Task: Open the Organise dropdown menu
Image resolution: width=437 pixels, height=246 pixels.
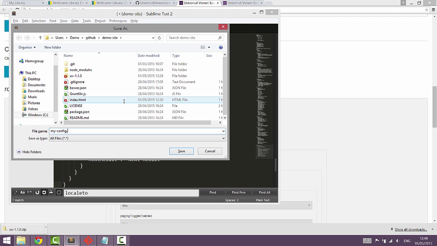Action: click(x=27, y=47)
